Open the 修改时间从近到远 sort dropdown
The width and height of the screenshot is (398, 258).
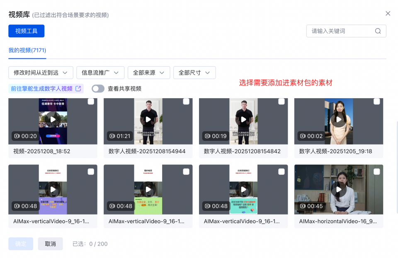(40, 72)
